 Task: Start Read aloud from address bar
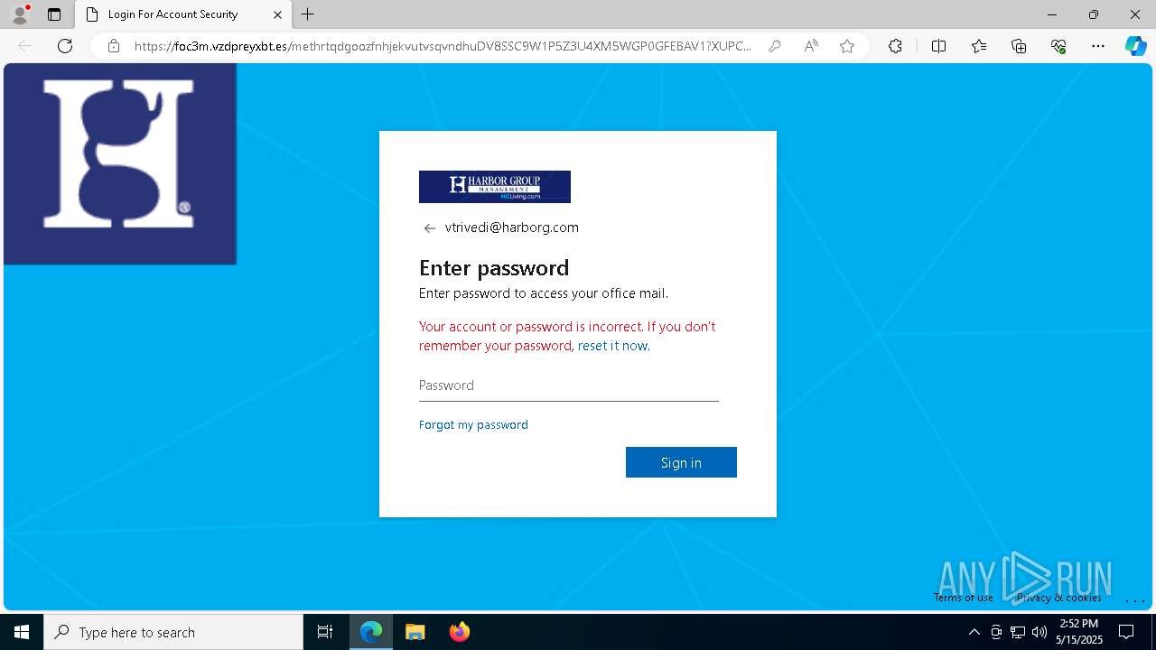pos(811,46)
